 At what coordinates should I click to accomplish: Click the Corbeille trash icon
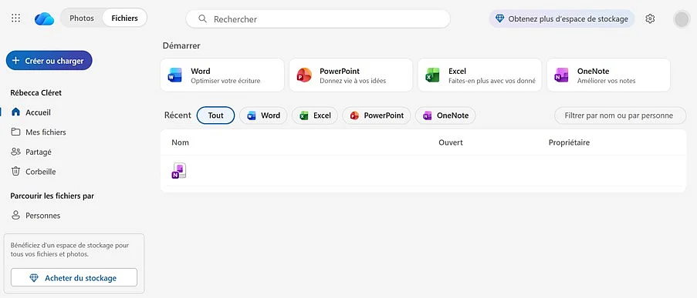click(15, 171)
